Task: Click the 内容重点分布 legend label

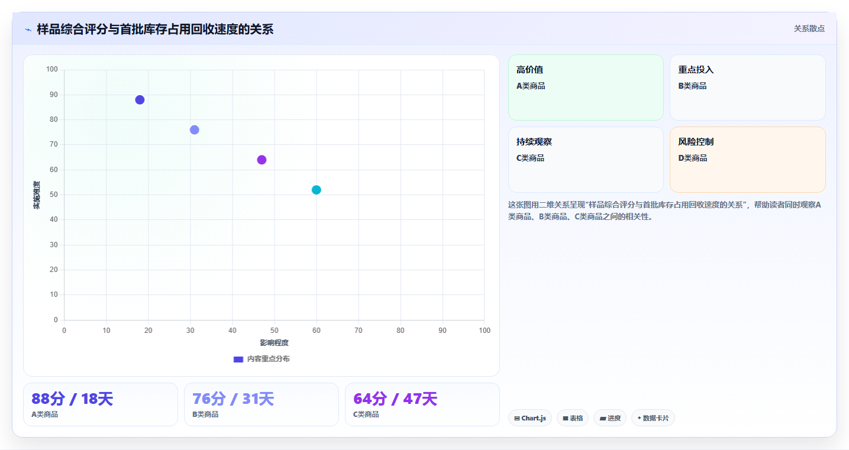Action: [x=269, y=359]
